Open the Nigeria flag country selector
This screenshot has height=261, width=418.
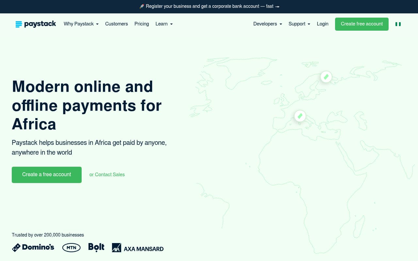click(398, 24)
